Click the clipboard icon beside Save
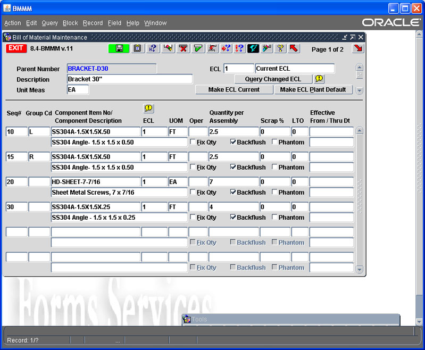 coord(137,48)
